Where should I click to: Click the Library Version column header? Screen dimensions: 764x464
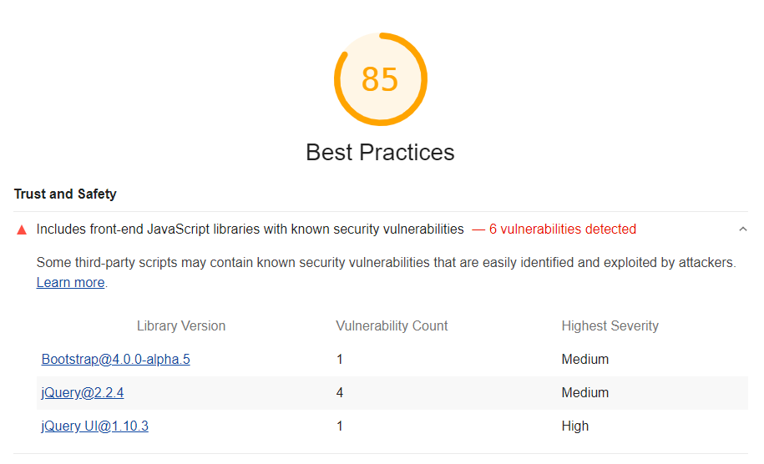pos(180,326)
